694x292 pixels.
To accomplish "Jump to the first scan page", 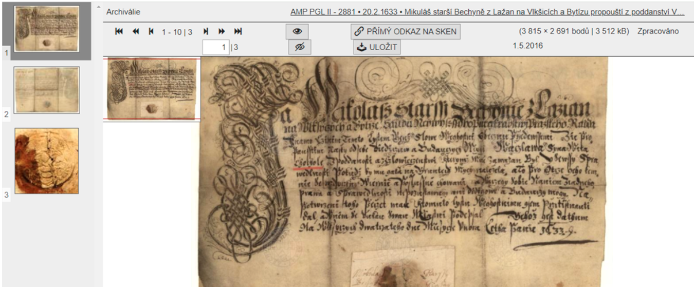I will (x=119, y=31).
